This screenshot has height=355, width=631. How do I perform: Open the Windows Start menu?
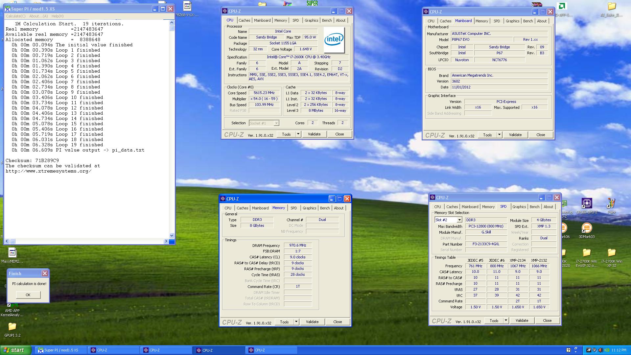16,350
